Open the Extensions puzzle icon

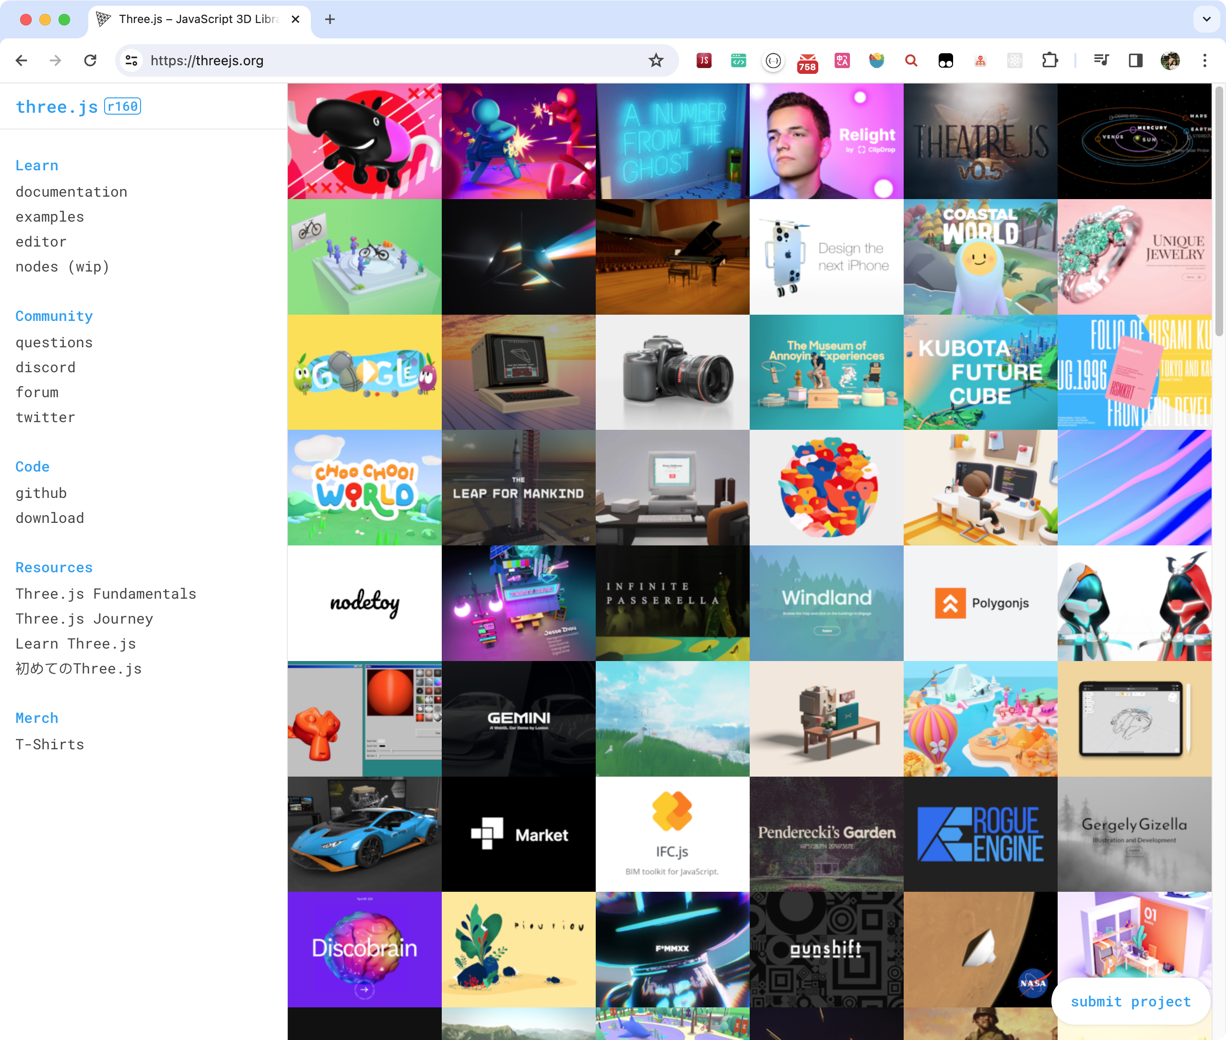tap(1050, 60)
